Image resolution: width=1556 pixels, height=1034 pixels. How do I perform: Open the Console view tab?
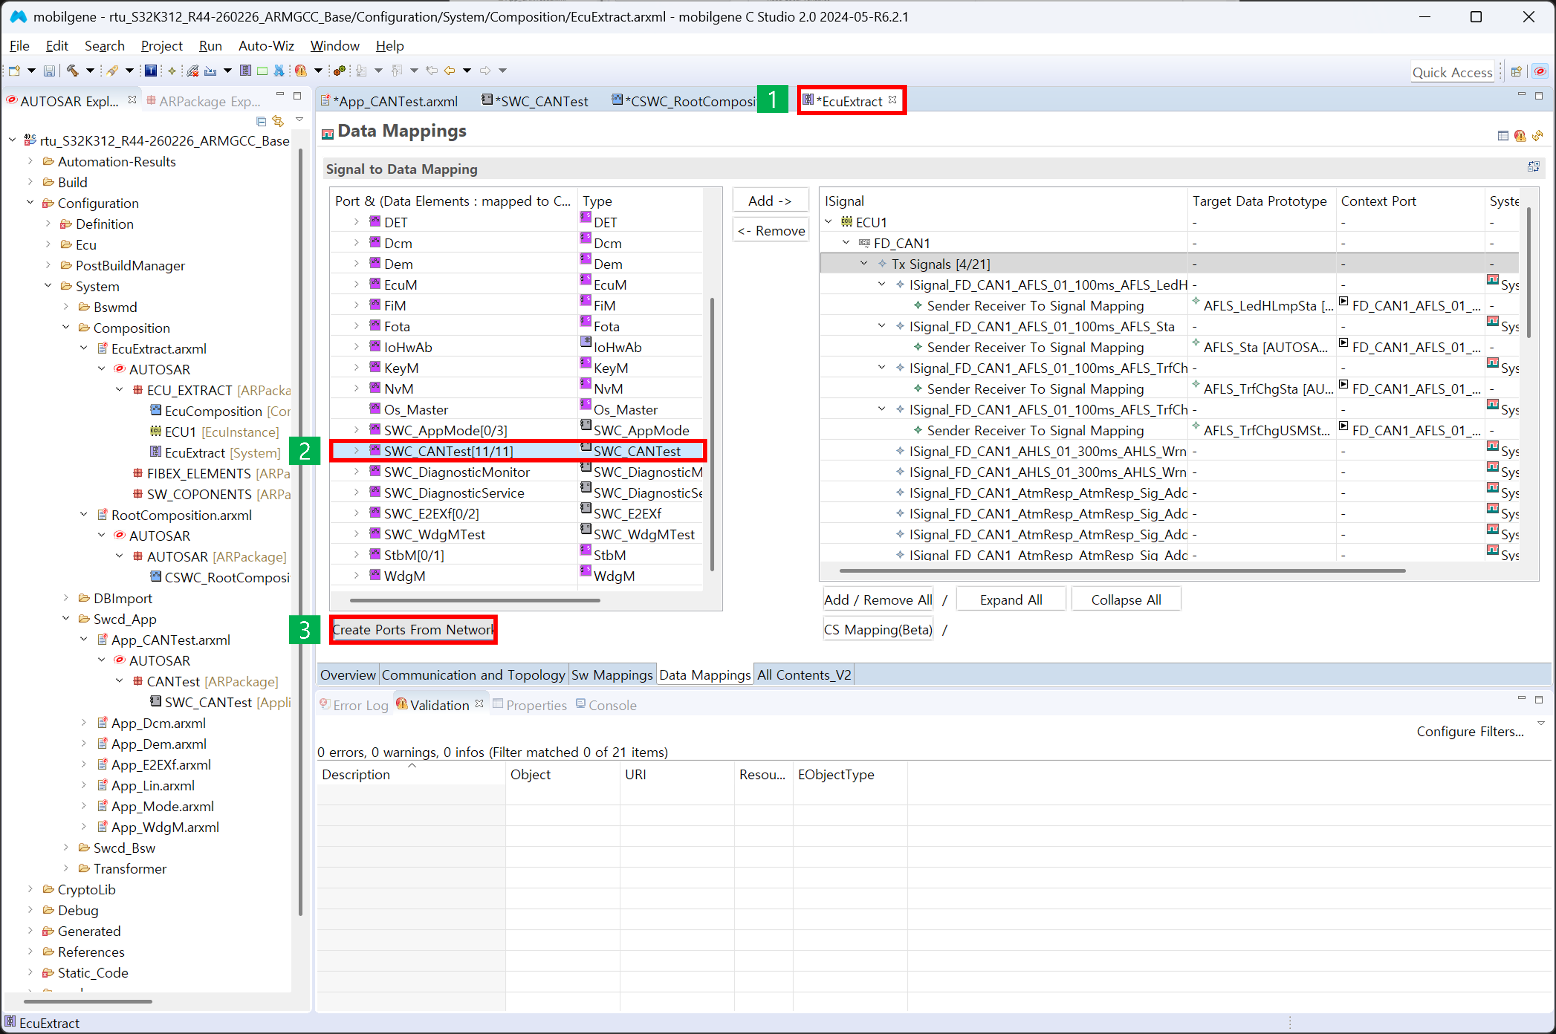606,705
